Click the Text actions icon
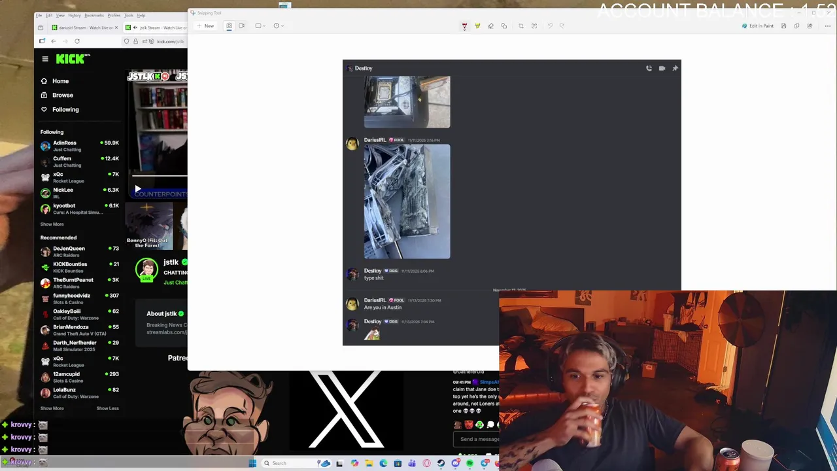 coord(534,26)
